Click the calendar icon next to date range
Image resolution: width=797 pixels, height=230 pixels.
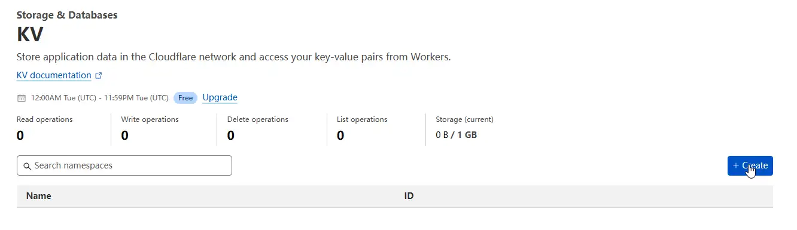tap(22, 98)
